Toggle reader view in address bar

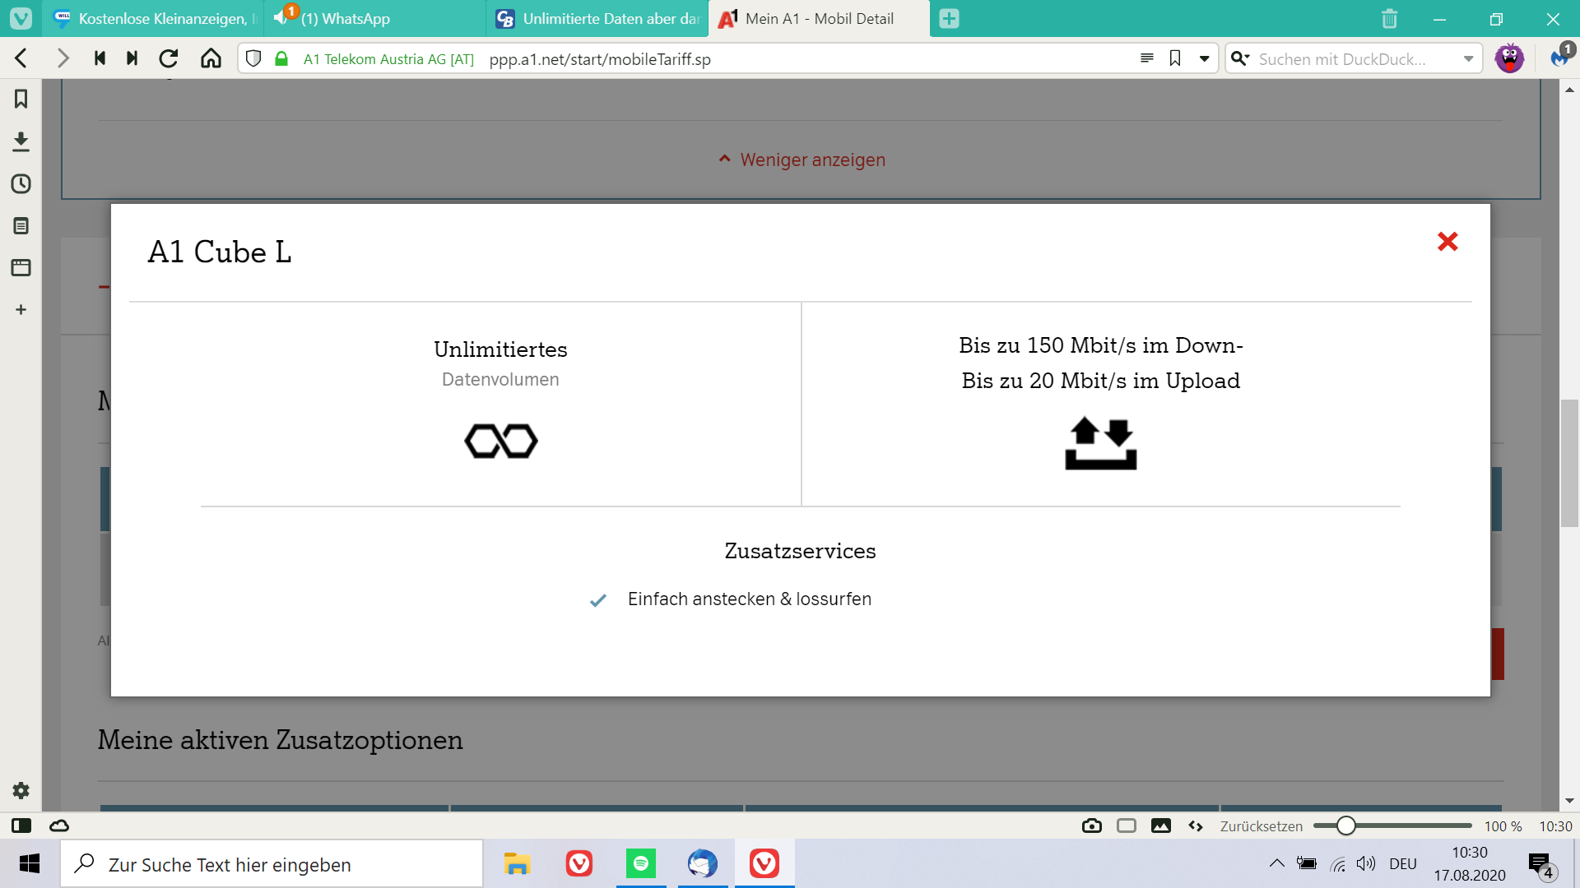pyautogui.click(x=1146, y=58)
